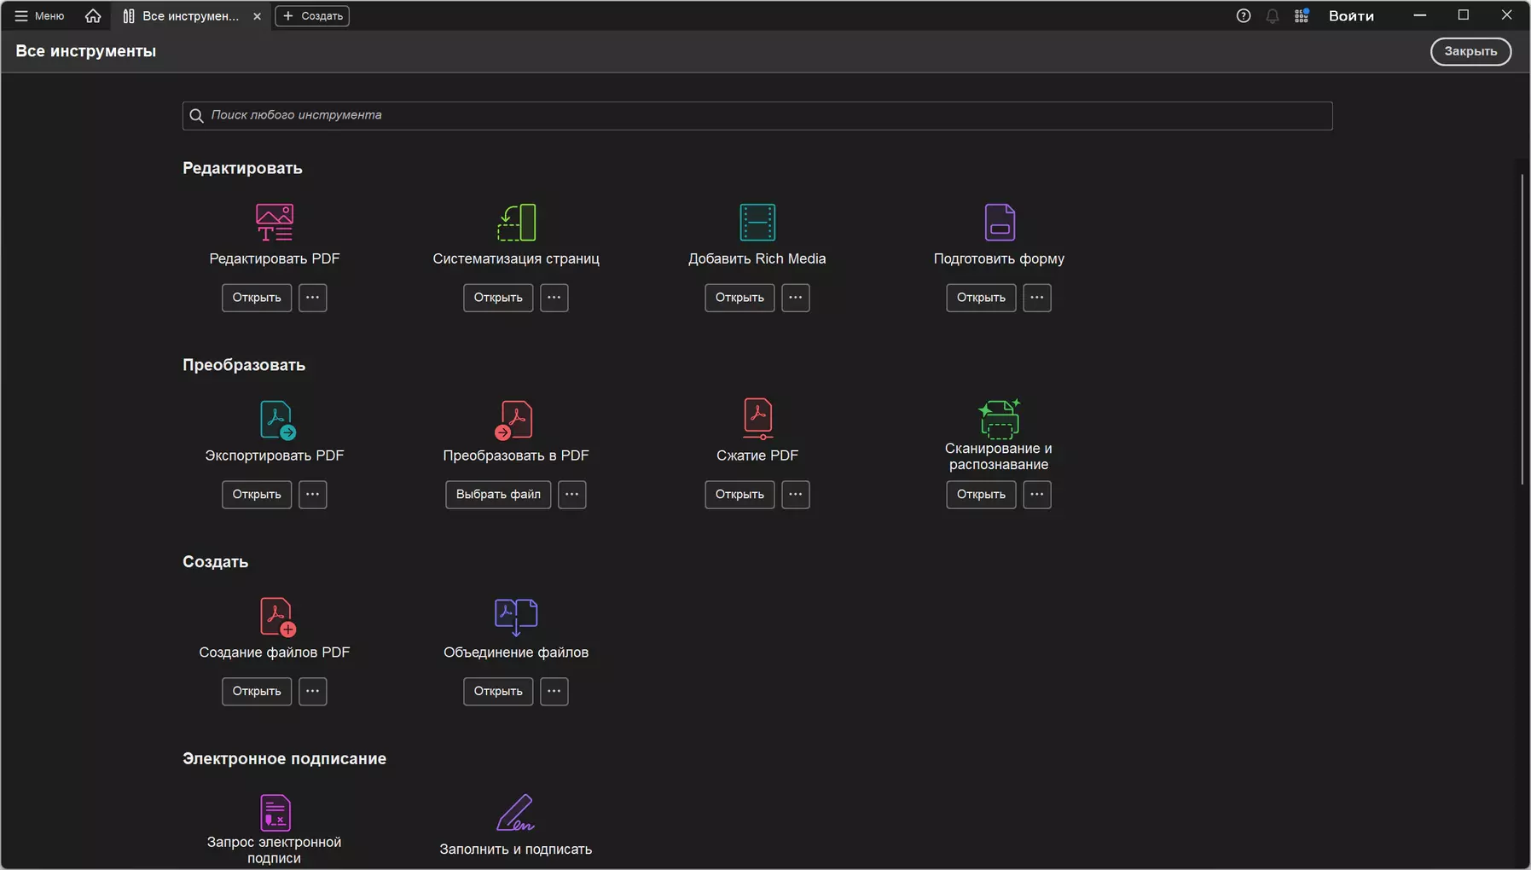Minimize the Acrobat window
Image resolution: width=1531 pixels, height=870 pixels.
[1420, 15]
